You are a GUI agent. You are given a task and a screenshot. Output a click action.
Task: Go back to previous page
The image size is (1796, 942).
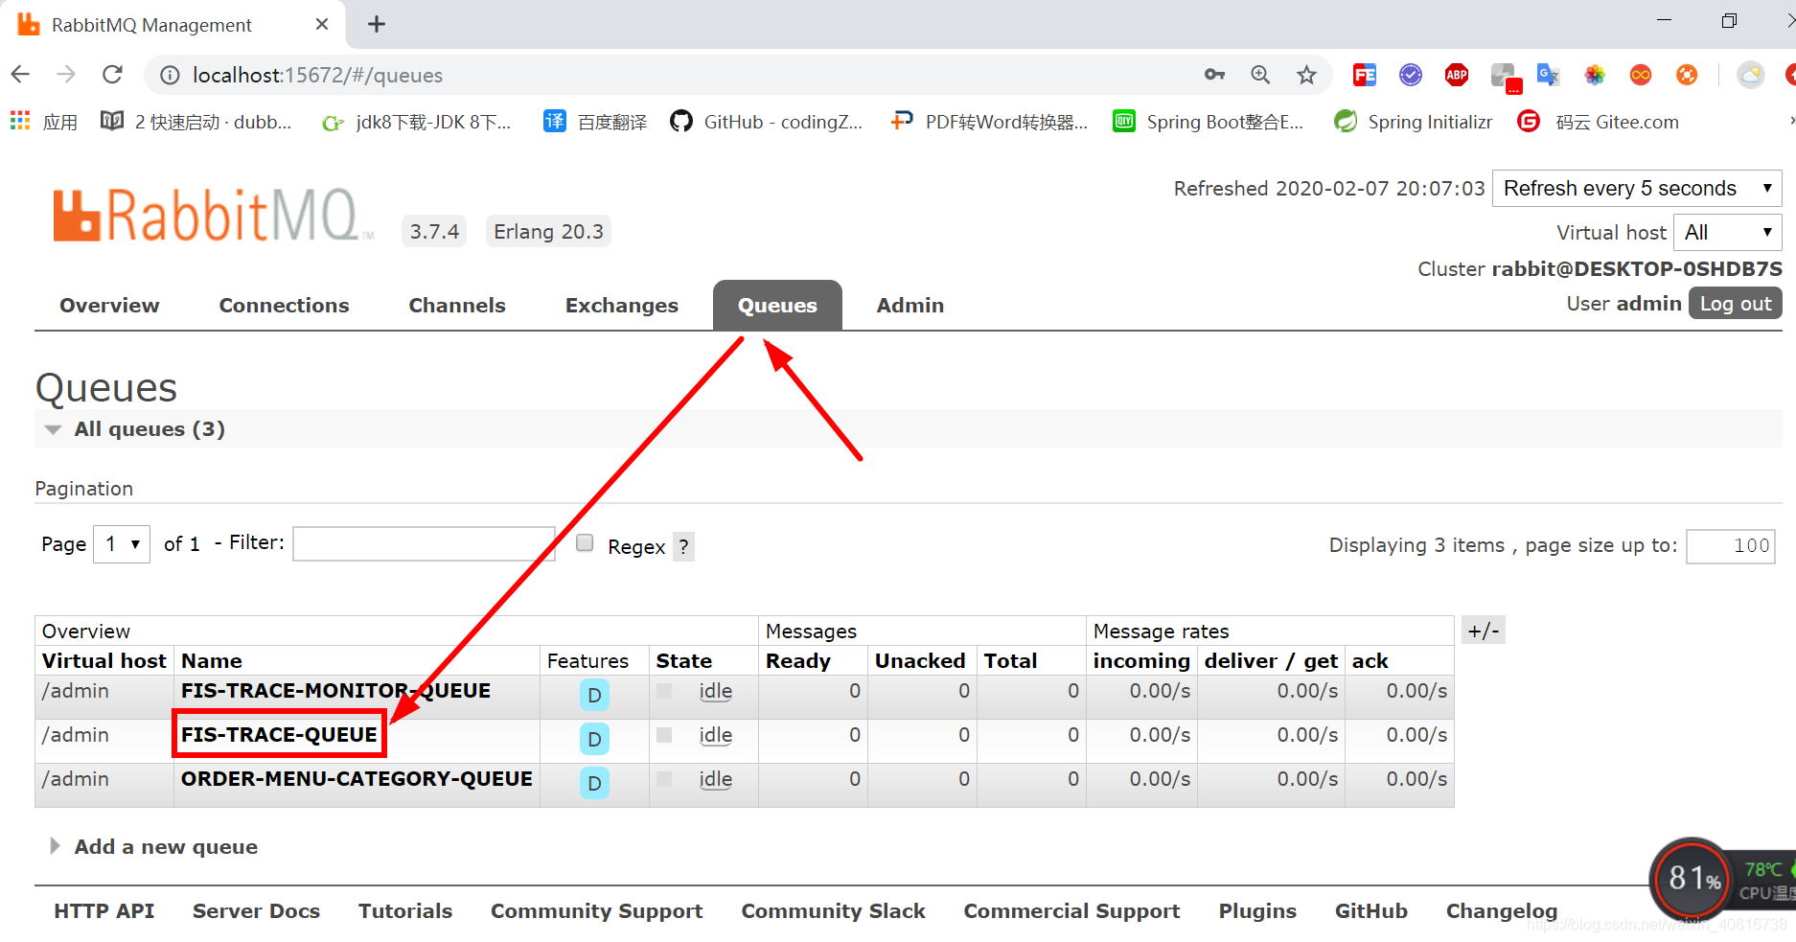point(20,75)
